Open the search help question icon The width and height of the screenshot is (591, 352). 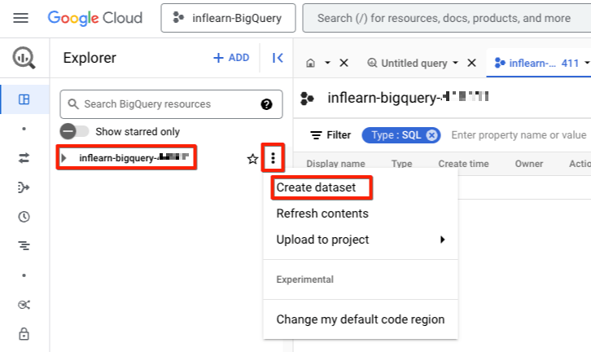[x=266, y=104]
